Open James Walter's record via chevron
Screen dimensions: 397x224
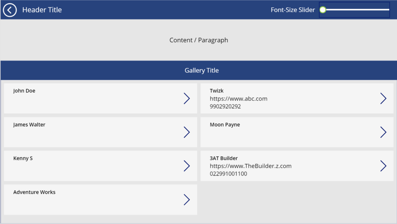click(187, 132)
